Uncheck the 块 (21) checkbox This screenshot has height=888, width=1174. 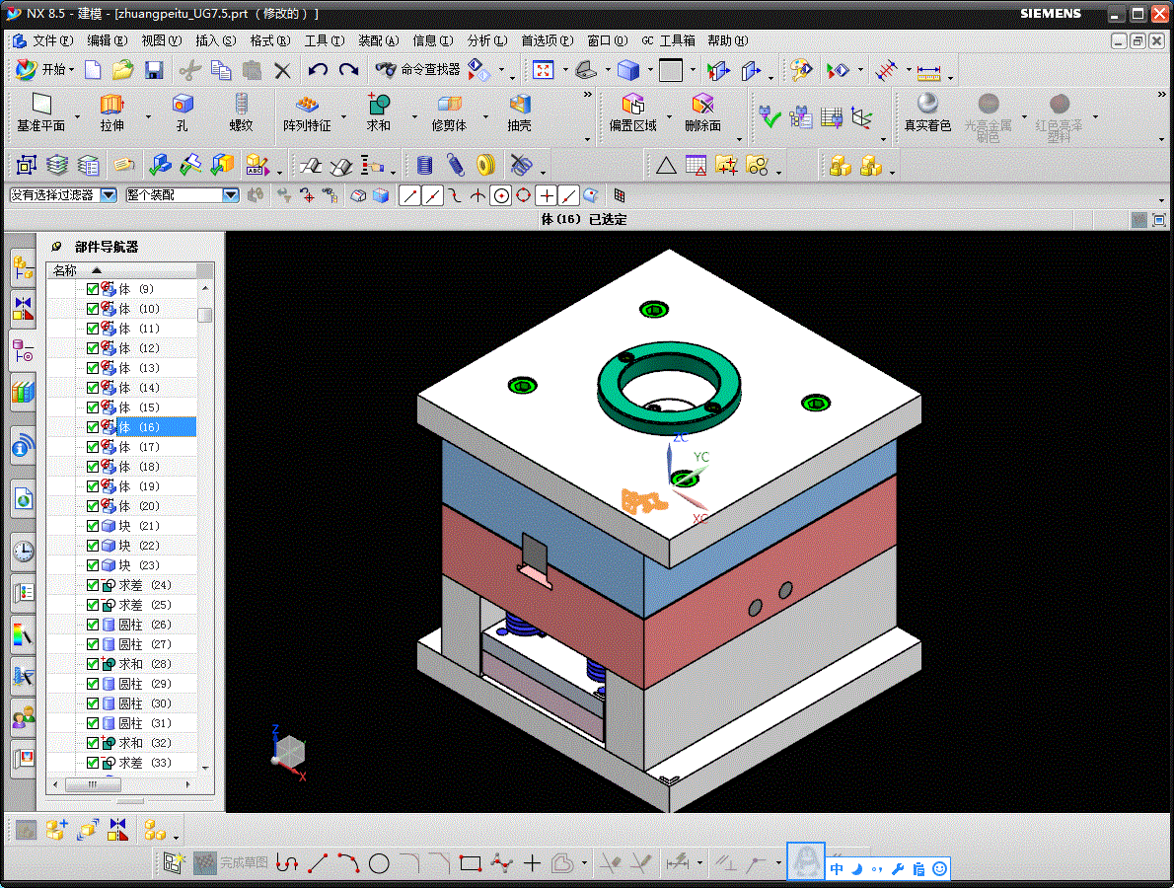tap(93, 526)
